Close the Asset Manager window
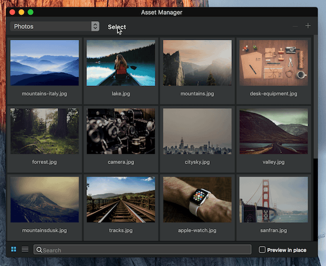326x266 pixels. click(x=12, y=13)
